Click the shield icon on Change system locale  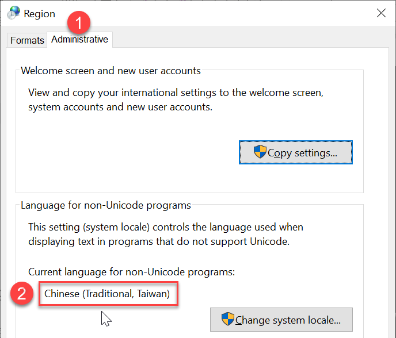(x=228, y=319)
